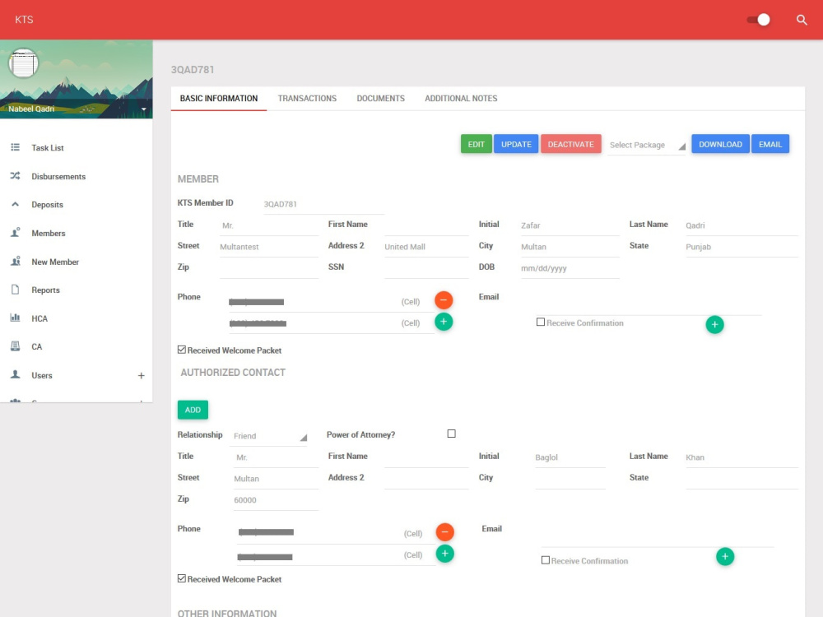Click the profile avatar notepad picture

click(23, 63)
